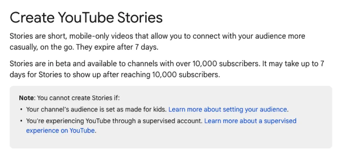
Task: Click the word "Stories" in the heading
Action: point(140,18)
